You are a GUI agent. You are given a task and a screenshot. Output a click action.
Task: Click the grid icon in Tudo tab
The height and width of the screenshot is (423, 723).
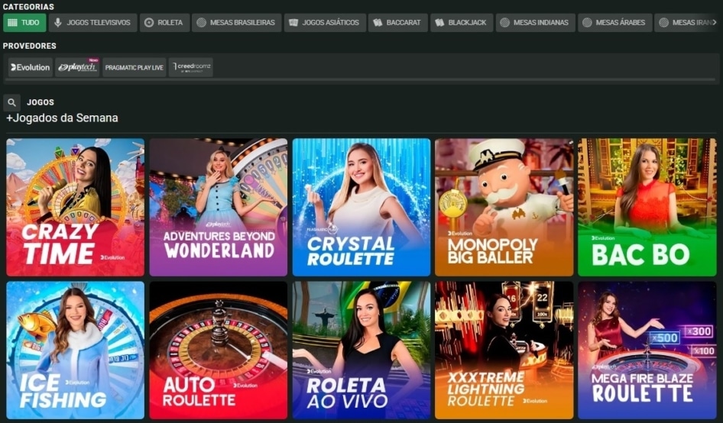(x=12, y=23)
